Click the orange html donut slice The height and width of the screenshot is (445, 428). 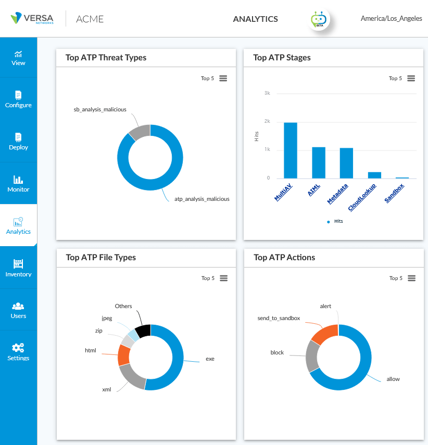(x=124, y=355)
